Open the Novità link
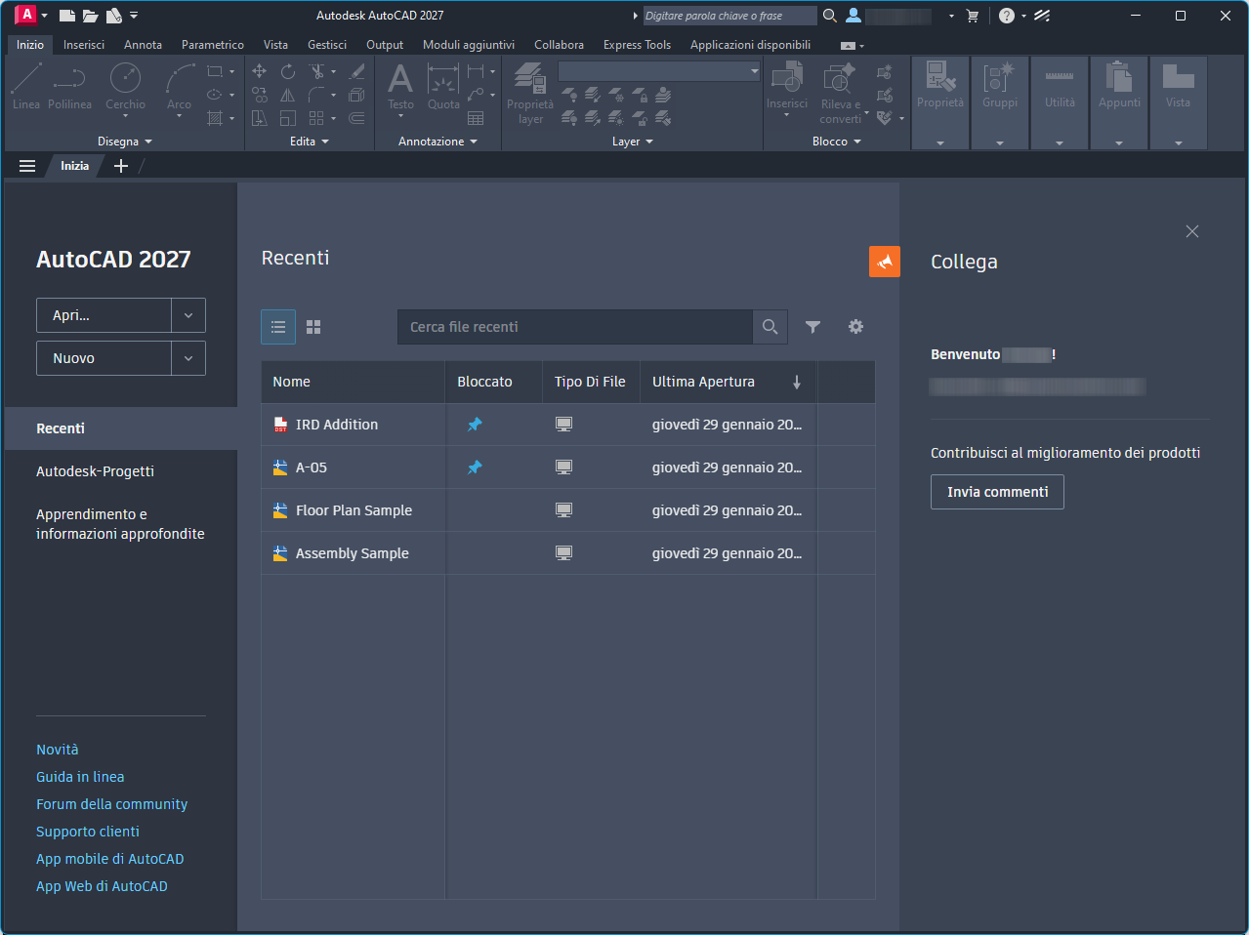 tap(58, 750)
